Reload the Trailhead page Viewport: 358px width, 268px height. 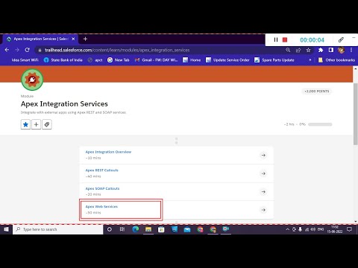[x=27, y=50]
